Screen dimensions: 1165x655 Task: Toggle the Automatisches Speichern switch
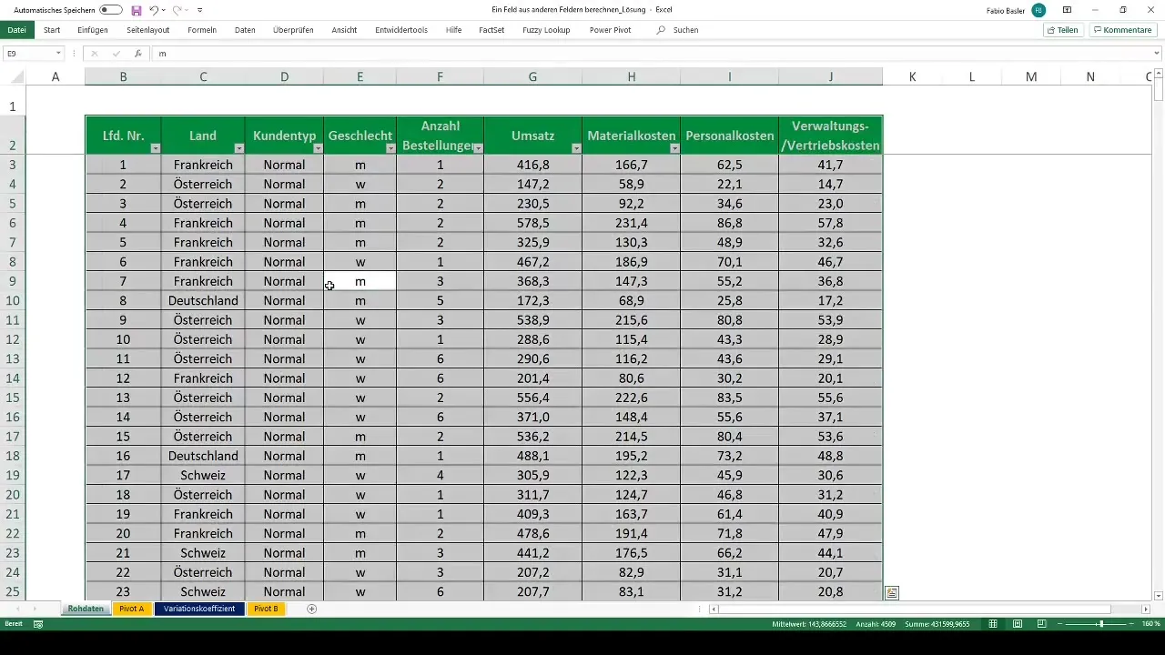pyautogui.click(x=111, y=10)
